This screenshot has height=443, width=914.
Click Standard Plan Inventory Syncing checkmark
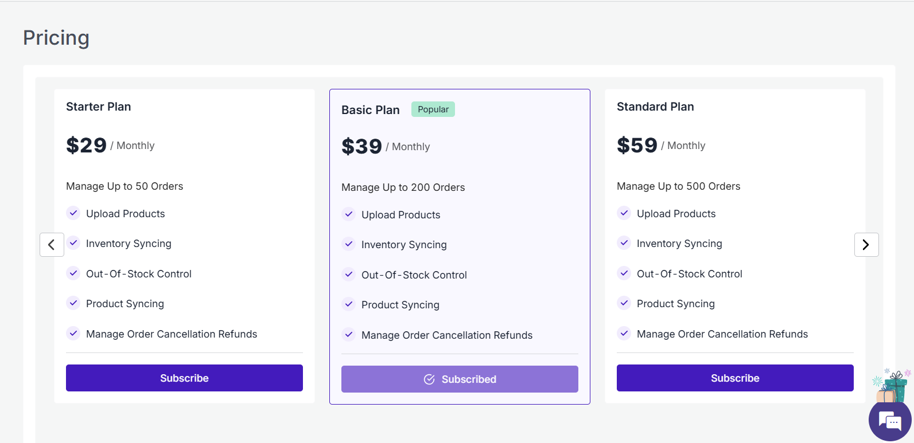click(x=624, y=243)
